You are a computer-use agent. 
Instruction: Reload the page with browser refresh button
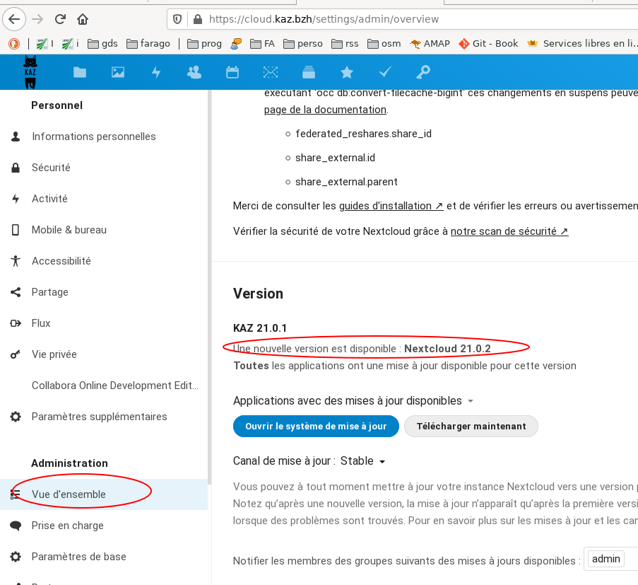coord(60,19)
